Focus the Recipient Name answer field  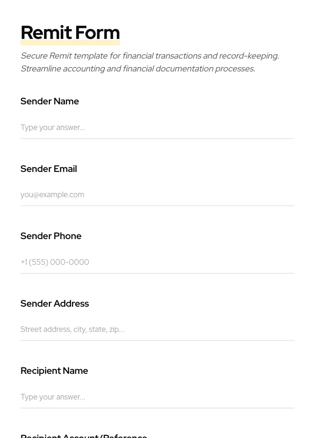point(157,397)
